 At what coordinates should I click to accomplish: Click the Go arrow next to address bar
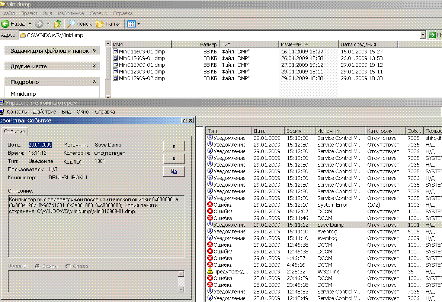[432, 35]
